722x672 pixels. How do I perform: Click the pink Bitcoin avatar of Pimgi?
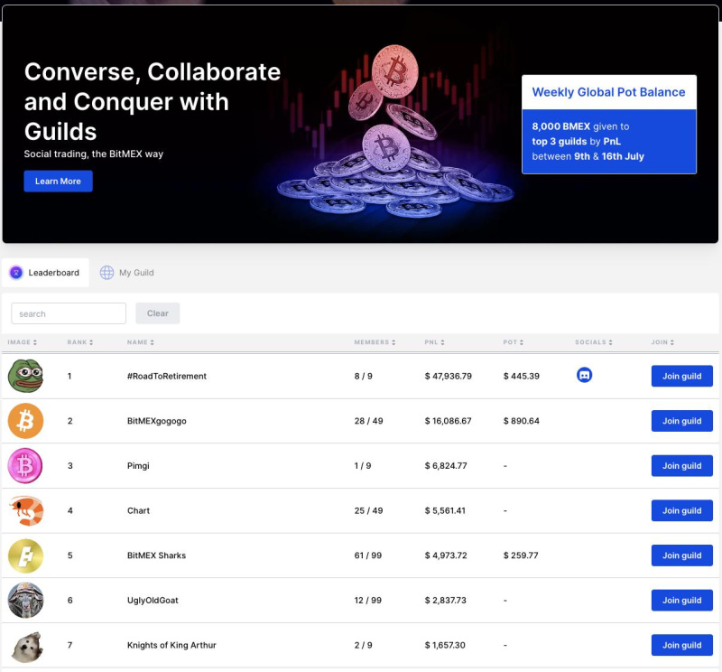[x=25, y=465]
